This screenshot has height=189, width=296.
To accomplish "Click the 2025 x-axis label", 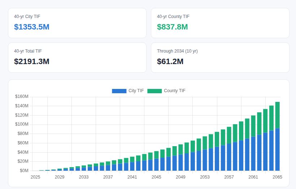I will click(35, 177).
